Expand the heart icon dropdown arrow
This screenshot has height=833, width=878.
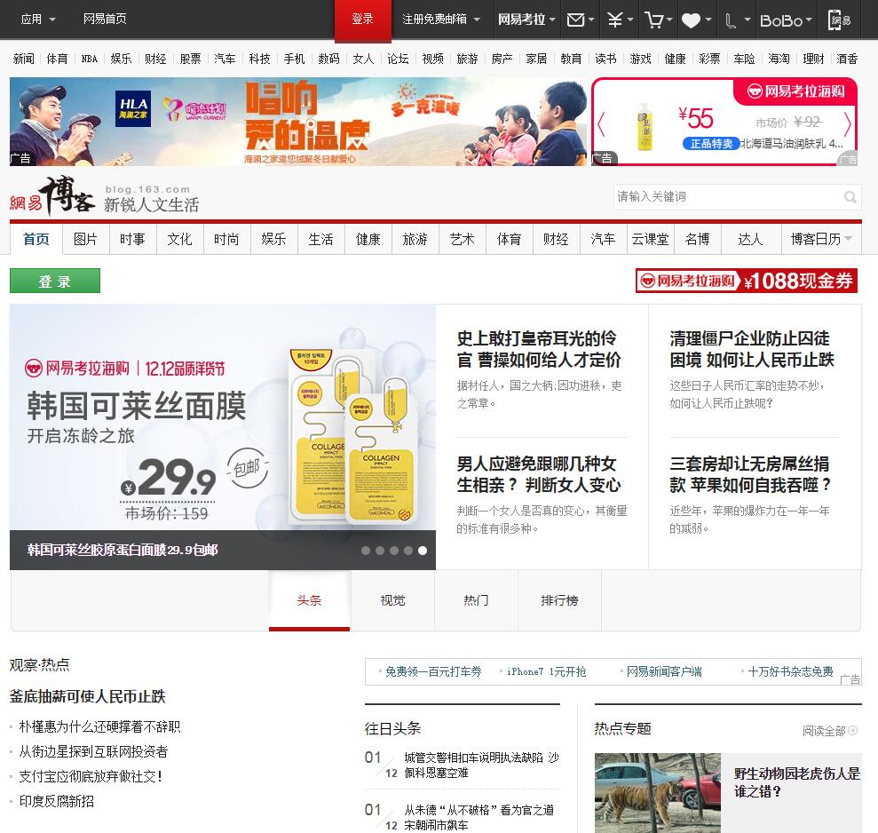click(708, 20)
